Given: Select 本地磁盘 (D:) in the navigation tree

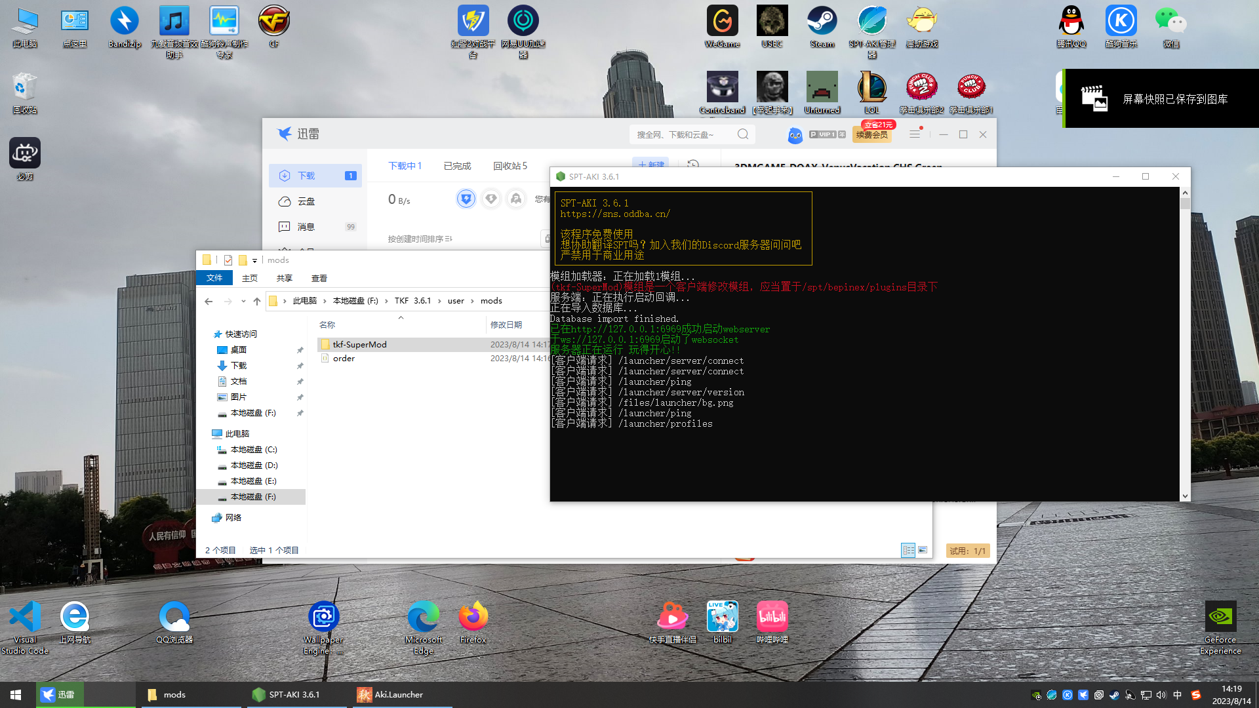Looking at the screenshot, I should [254, 465].
